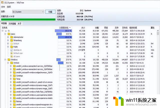
Task: Click the C: drive icon
Action: pos(6,31)
